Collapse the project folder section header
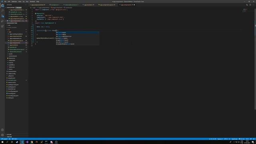Screen dimensions: 256x144 12,23
